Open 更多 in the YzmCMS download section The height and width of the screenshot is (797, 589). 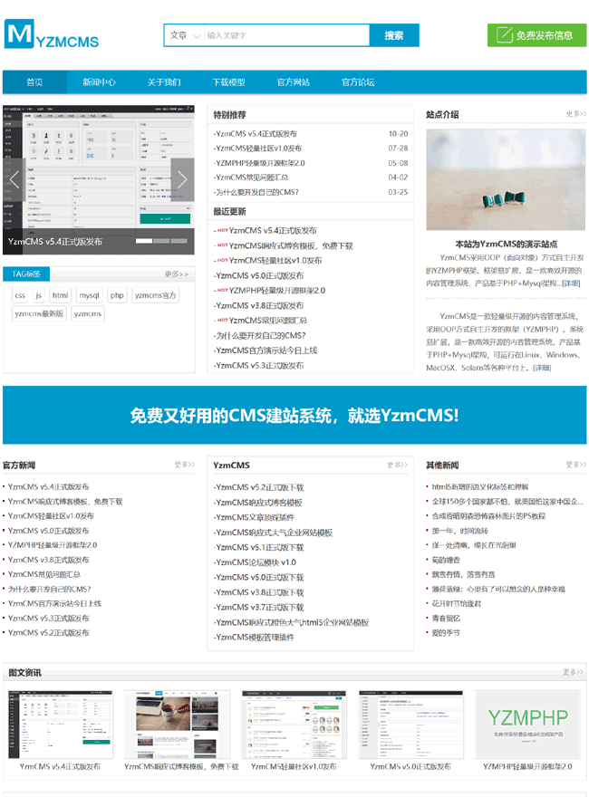(397, 465)
